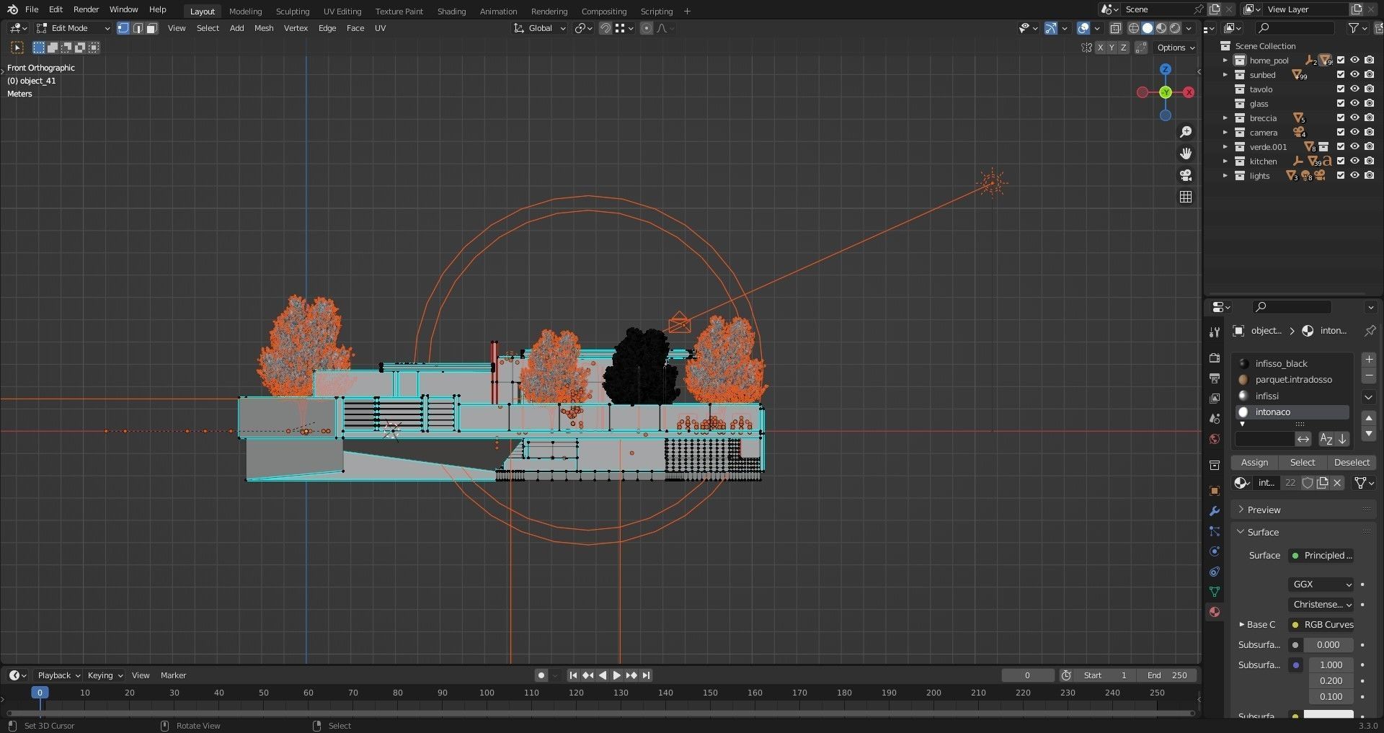The width and height of the screenshot is (1384, 733).
Task: Open View Layer properties tab icon
Action: click(1215, 399)
